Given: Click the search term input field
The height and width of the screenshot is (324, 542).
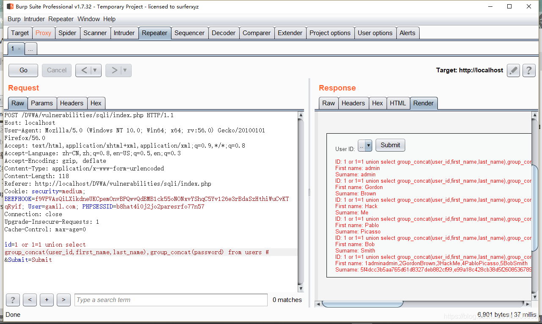Looking at the screenshot, I should coord(171,300).
